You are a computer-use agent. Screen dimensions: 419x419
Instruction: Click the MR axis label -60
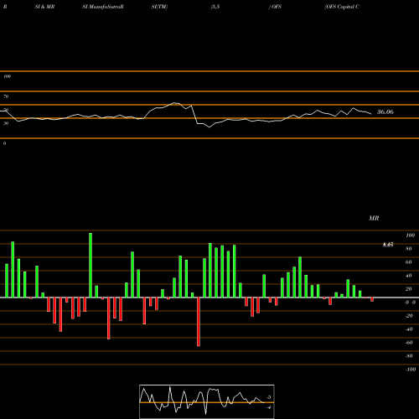[409, 343]
